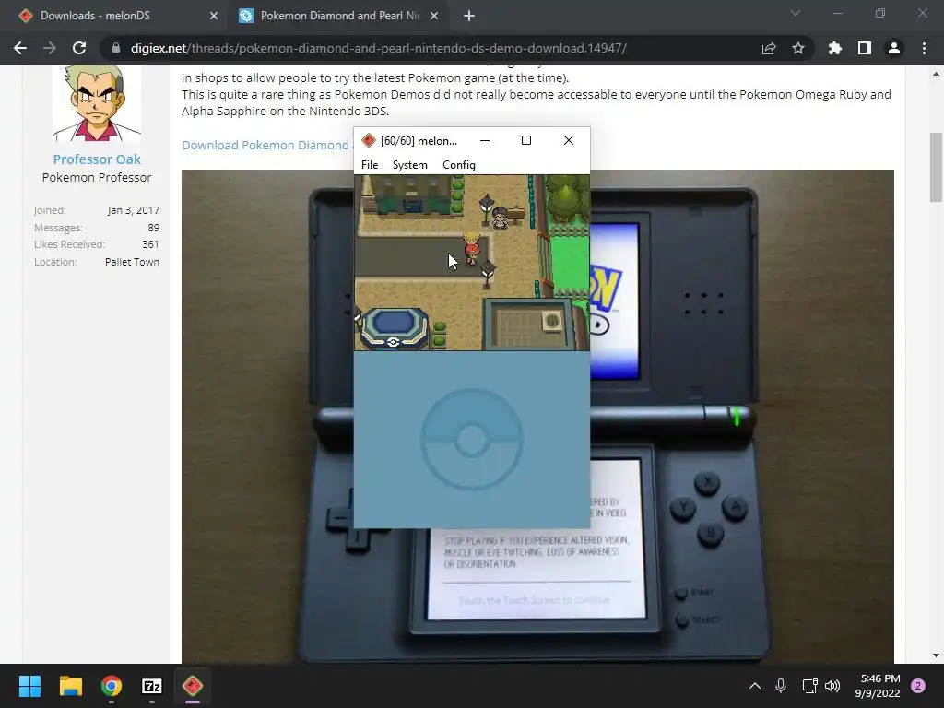944x708 pixels.
Task: Click the microphone tray icon
Action: [x=781, y=686]
